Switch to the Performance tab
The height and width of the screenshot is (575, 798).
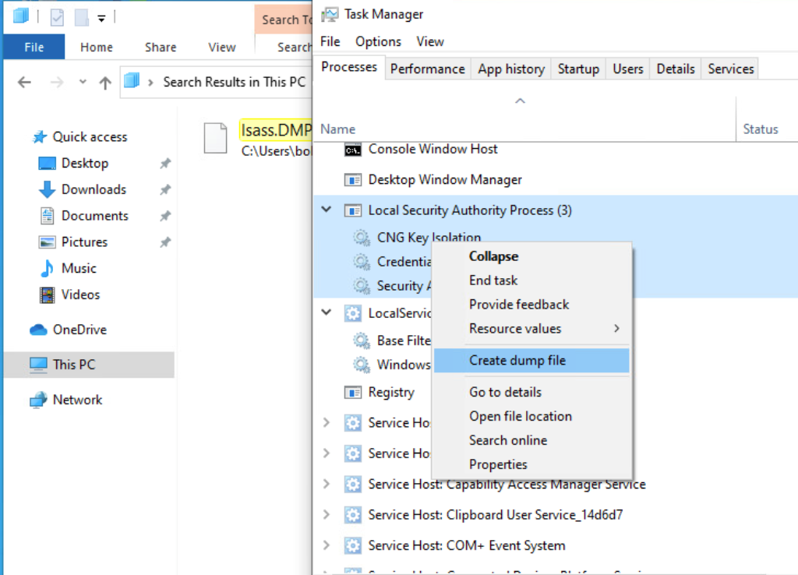428,69
